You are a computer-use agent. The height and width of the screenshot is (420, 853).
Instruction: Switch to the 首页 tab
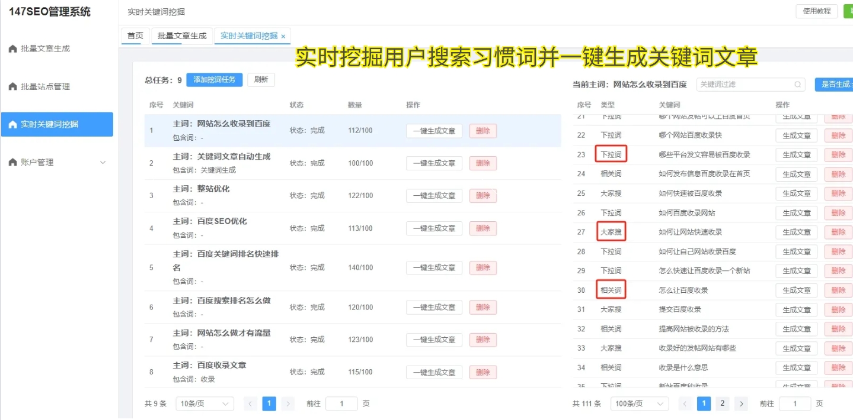pyautogui.click(x=135, y=35)
